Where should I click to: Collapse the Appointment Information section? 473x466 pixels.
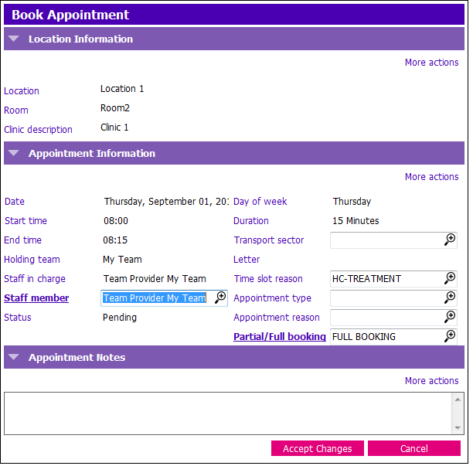[14, 153]
